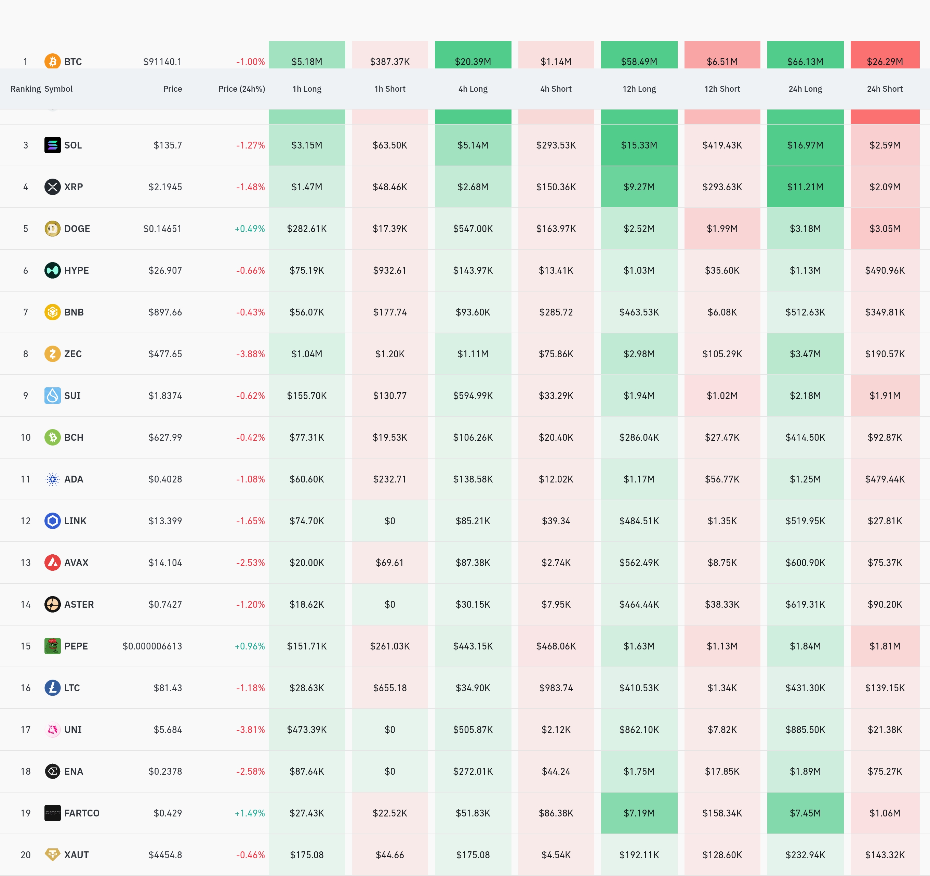This screenshot has width=930, height=876.
Task: Click the Litecoin LTC icon
Action: click(x=52, y=688)
